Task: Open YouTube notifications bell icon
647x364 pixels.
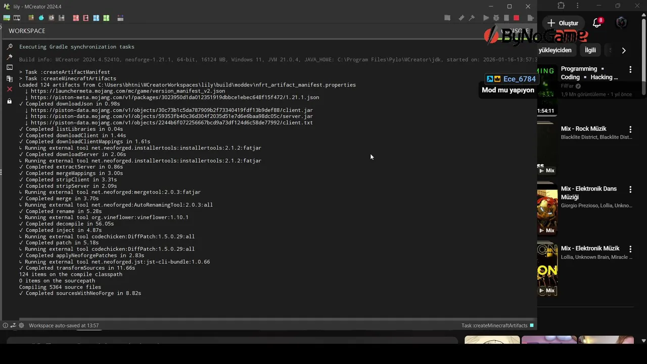Action: [597, 23]
